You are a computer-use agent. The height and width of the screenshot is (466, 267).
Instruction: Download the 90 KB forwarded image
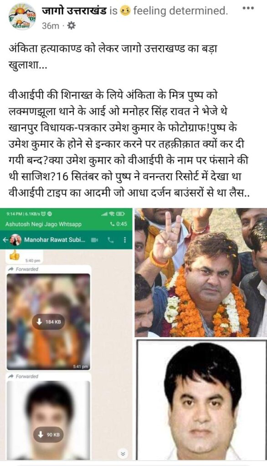(x=48, y=435)
